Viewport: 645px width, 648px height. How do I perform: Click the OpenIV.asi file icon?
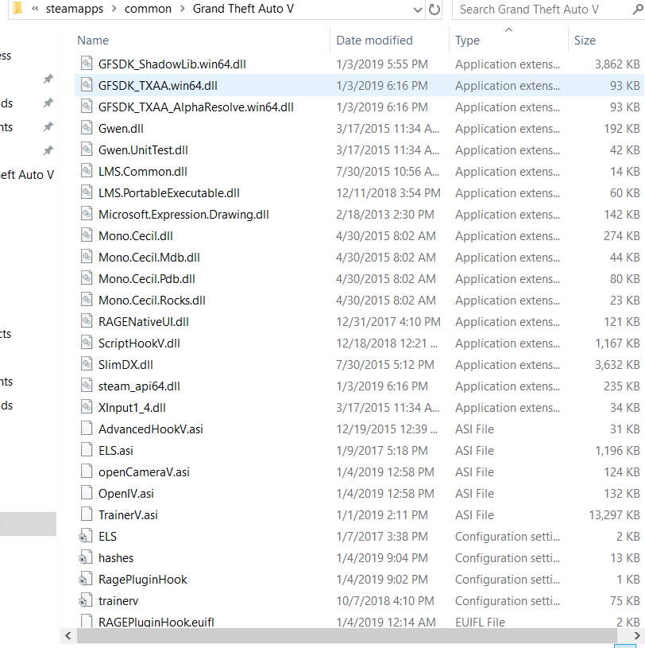87,493
